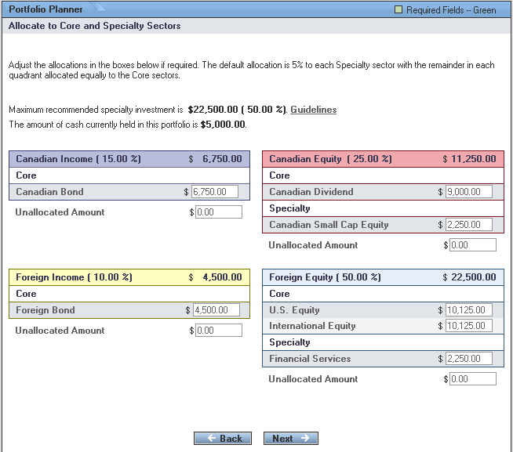Click the Financial Services amount field

point(468,359)
